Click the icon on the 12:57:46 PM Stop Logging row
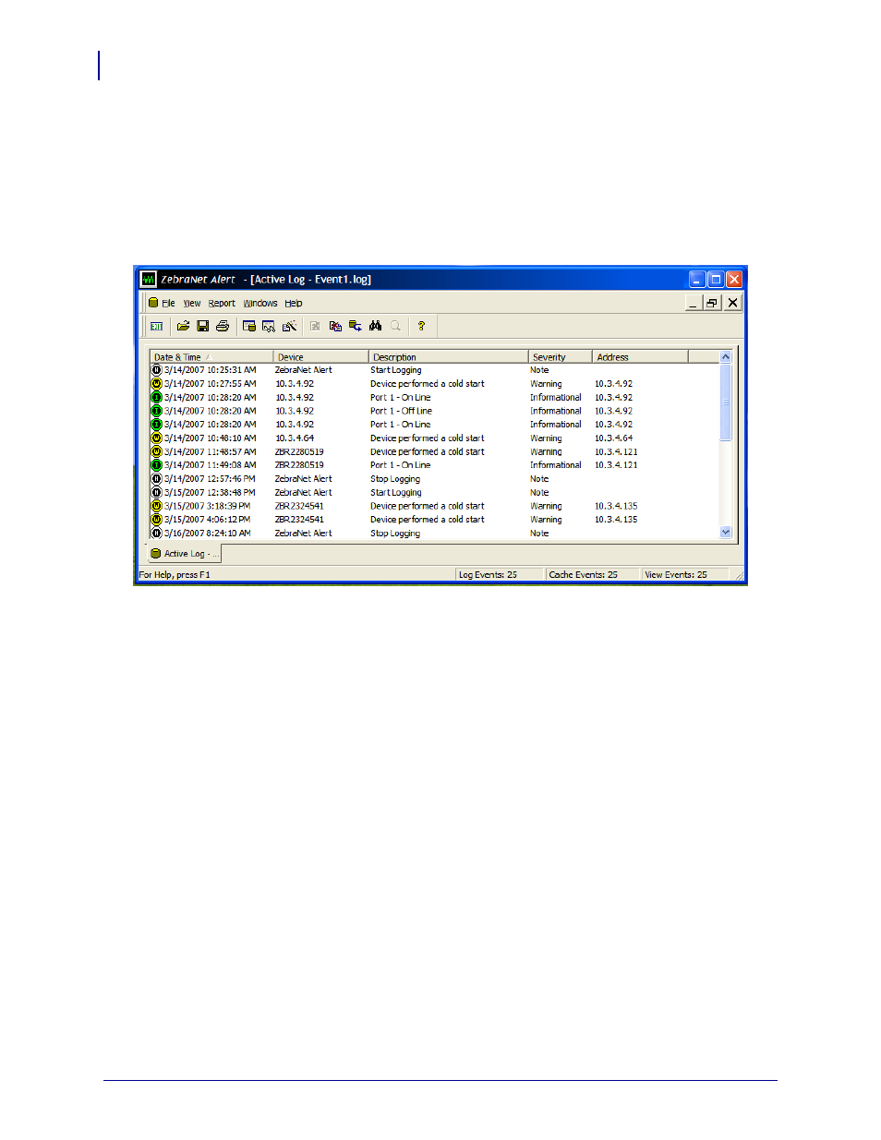Viewport: 881px width, 1140px height. 156,479
